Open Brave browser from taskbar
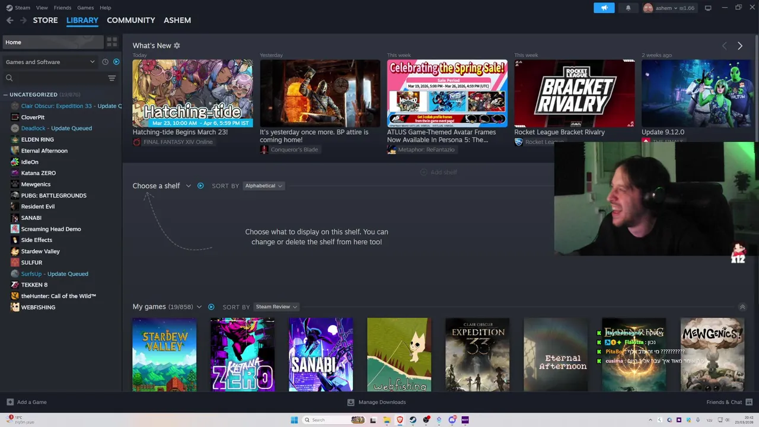 [400, 420]
